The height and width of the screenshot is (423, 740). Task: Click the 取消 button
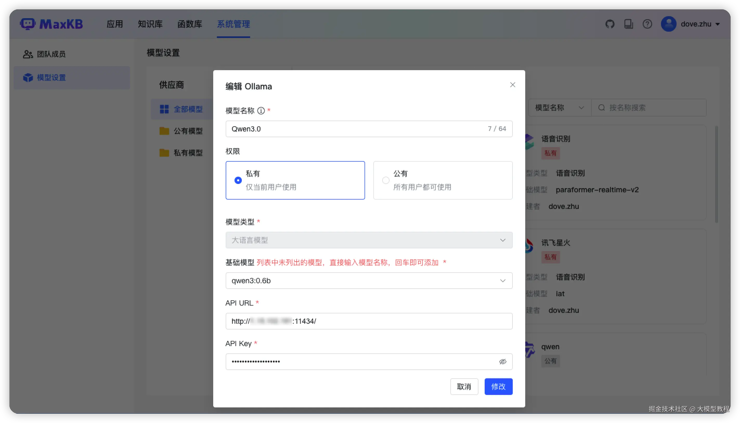pyautogui.click(x=464, y=387)
